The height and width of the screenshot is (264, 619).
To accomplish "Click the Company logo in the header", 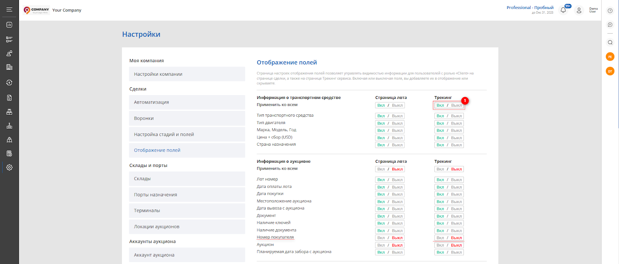I will (x=36, y=10).
